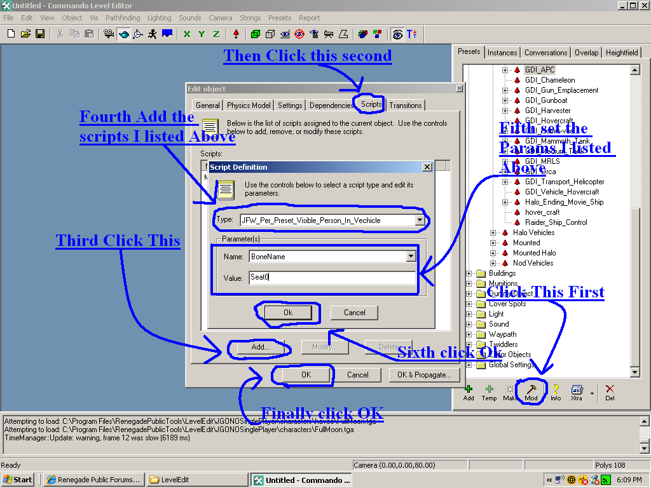Toggle the X axis restriction button
Viewport: 651px width, 488px height.
click(187, 34)
